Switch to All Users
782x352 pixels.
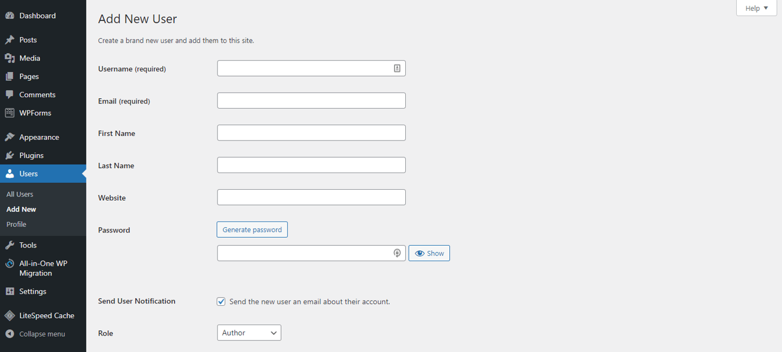pos(19,194)
